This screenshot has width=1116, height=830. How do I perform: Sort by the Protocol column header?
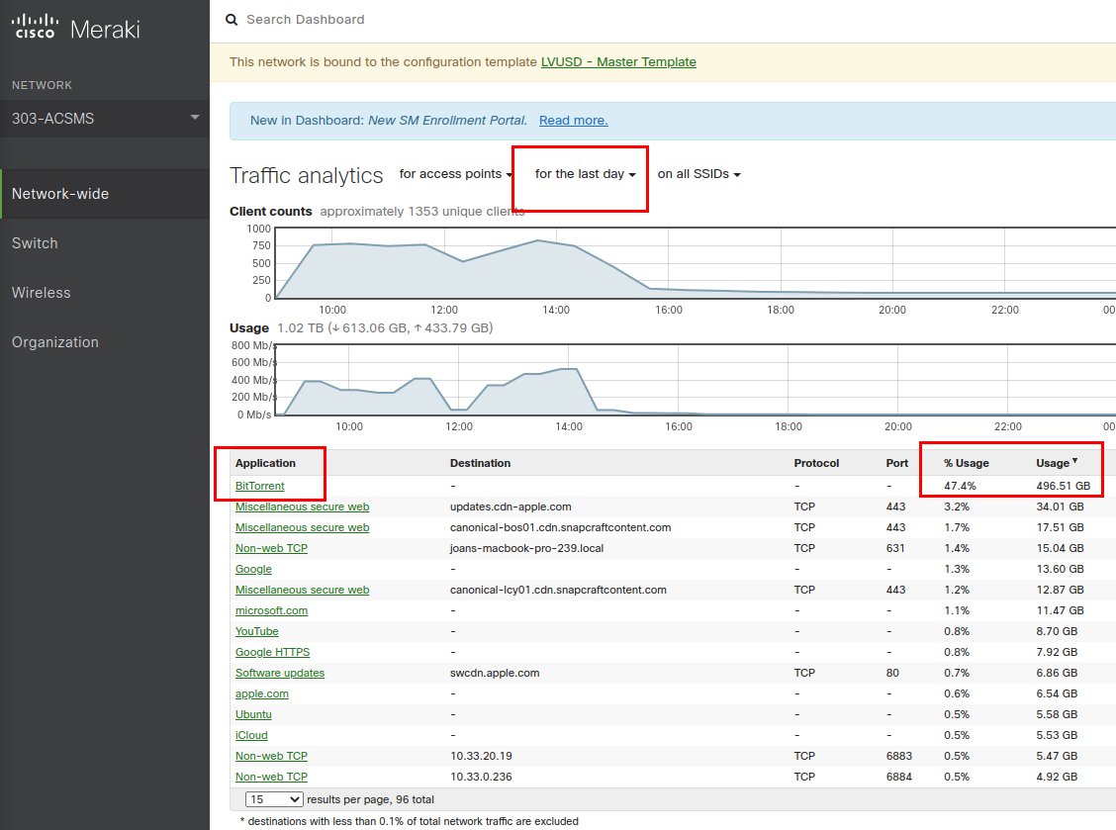click(816, 463)
